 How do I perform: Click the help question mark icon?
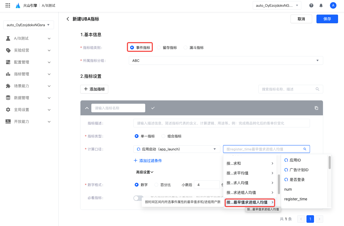pyautogui.click(x=311, y=5)
